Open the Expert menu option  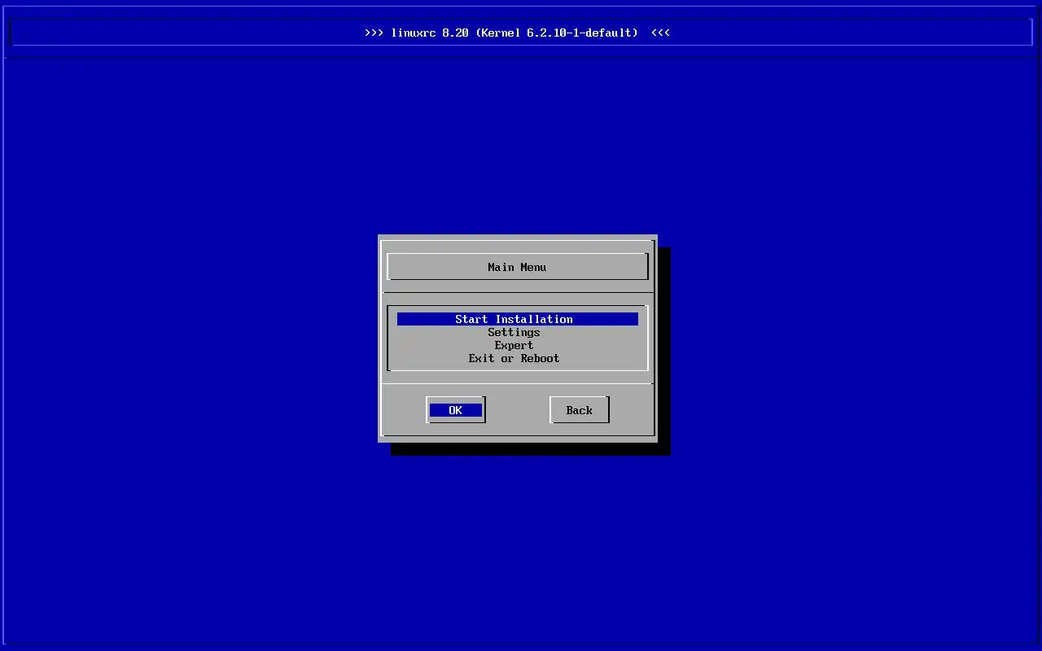pyautogui.click(x=514, y=345)
